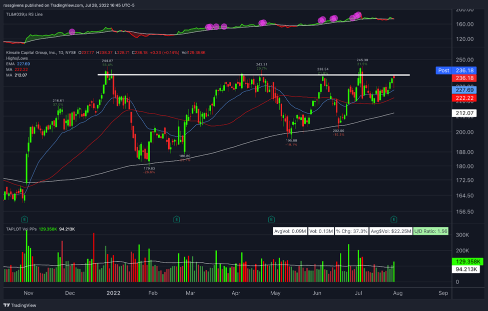Image resolution: width=488 pixels, height=311 pixels.
Task: Click the earnings E marker between Feb and Mar
Action: 177,219
